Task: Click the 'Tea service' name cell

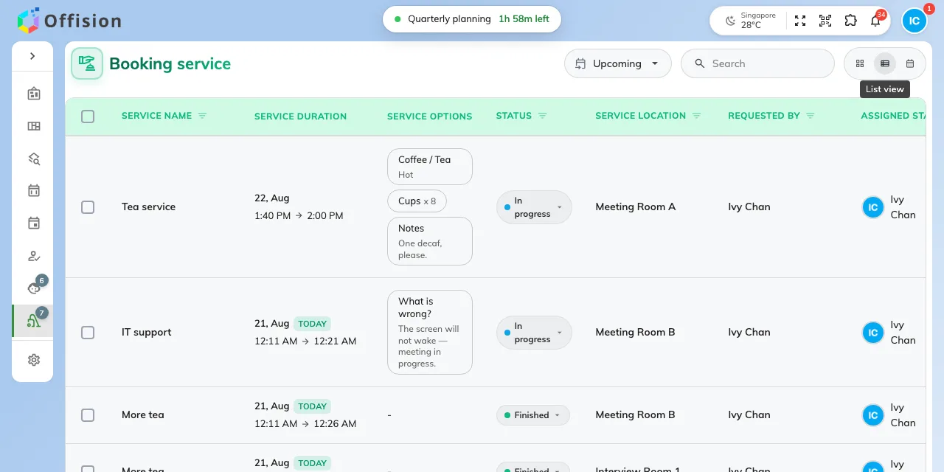Action: pyautogui.click(x=148, y=207)
